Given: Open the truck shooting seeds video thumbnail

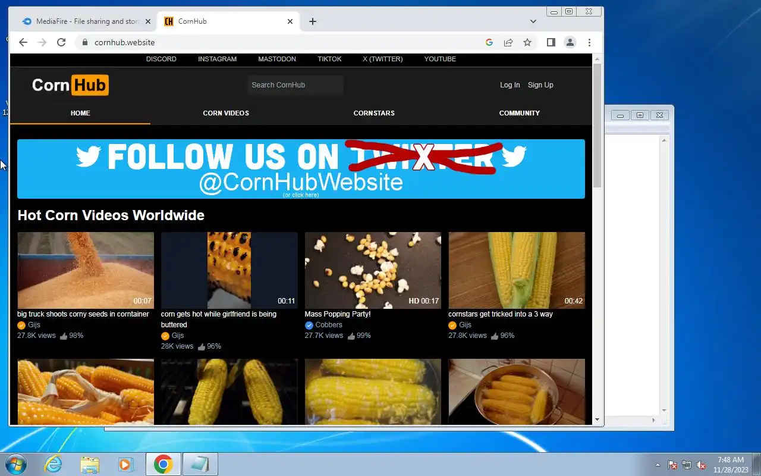Looking at the screenshot, I should coord(86,270).
